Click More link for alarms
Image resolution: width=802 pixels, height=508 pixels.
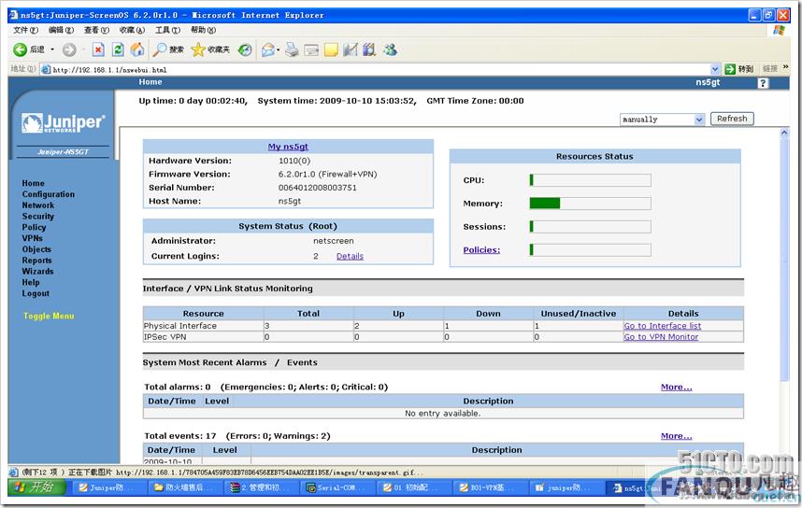[x=676, y=387]
